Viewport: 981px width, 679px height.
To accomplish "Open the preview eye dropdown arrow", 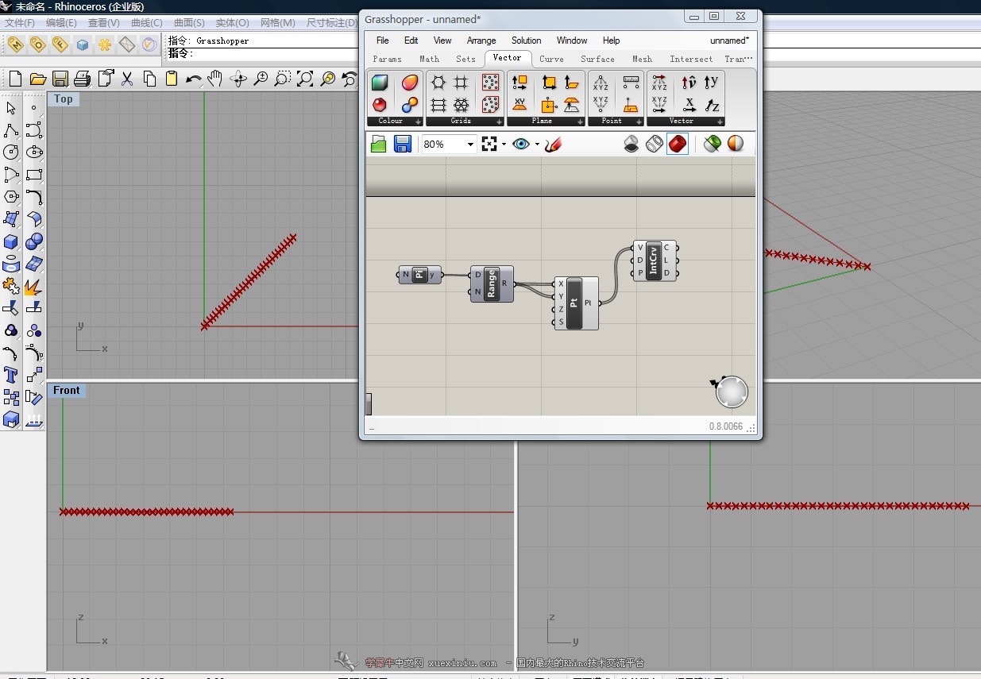I will coord(537,145).
